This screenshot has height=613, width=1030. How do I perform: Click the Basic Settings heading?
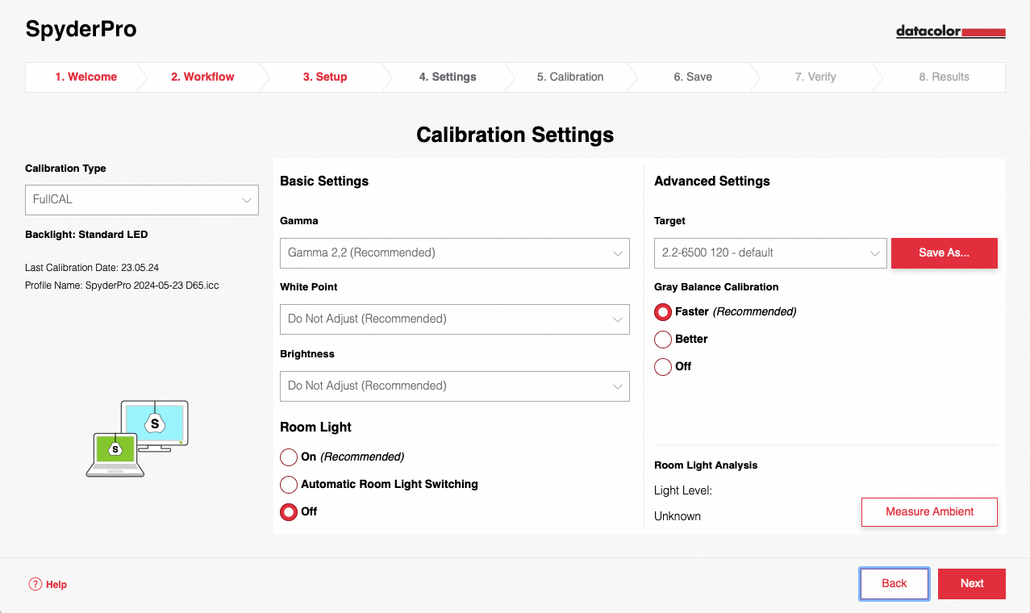pyautogui.click(x=324, y=181)
